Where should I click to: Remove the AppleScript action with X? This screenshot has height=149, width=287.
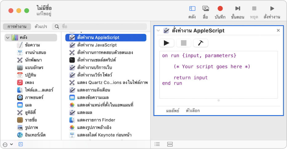pyautogui.click(x=278, y=30)
